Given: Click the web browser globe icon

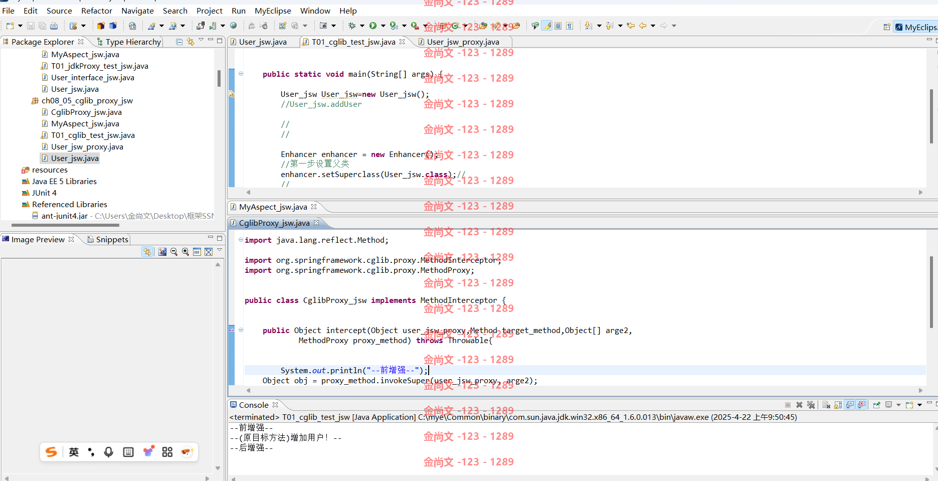Looking at the screenshot, I should pos(233,26).
